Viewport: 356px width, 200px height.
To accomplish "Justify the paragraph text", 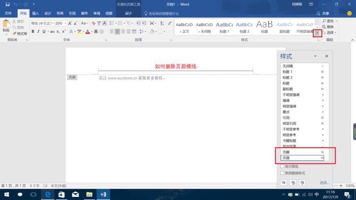I will [128, 31].
